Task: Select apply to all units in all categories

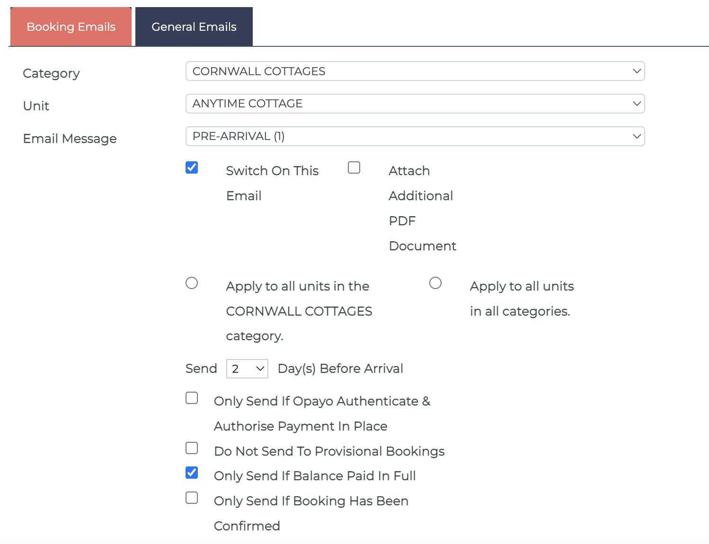Action: [435, 283]
